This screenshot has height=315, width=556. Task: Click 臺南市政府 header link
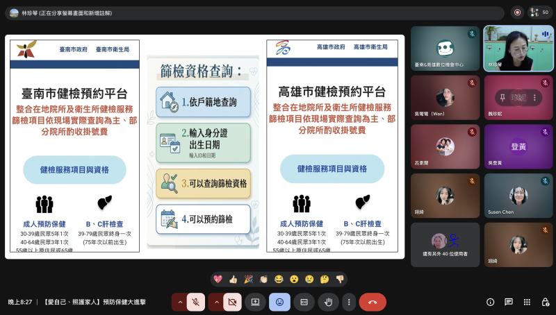point(74,49)
